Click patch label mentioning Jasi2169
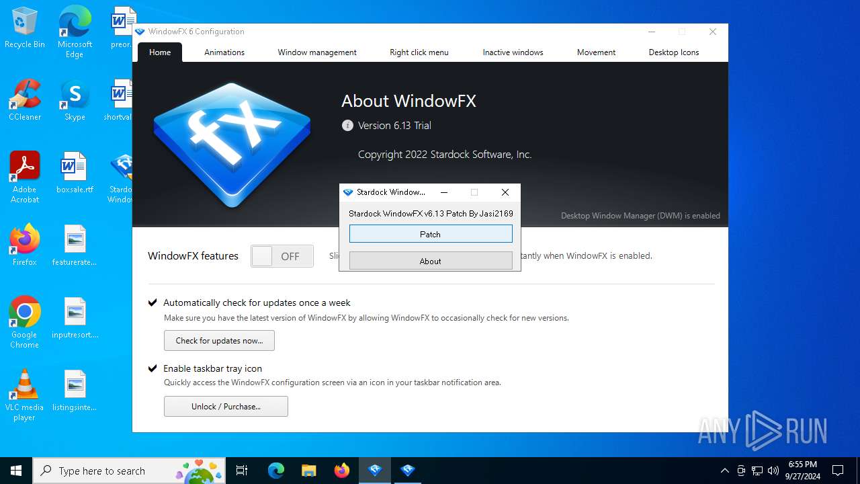Image resolution: width=860 pixels, height=484 pixels. 431,214
